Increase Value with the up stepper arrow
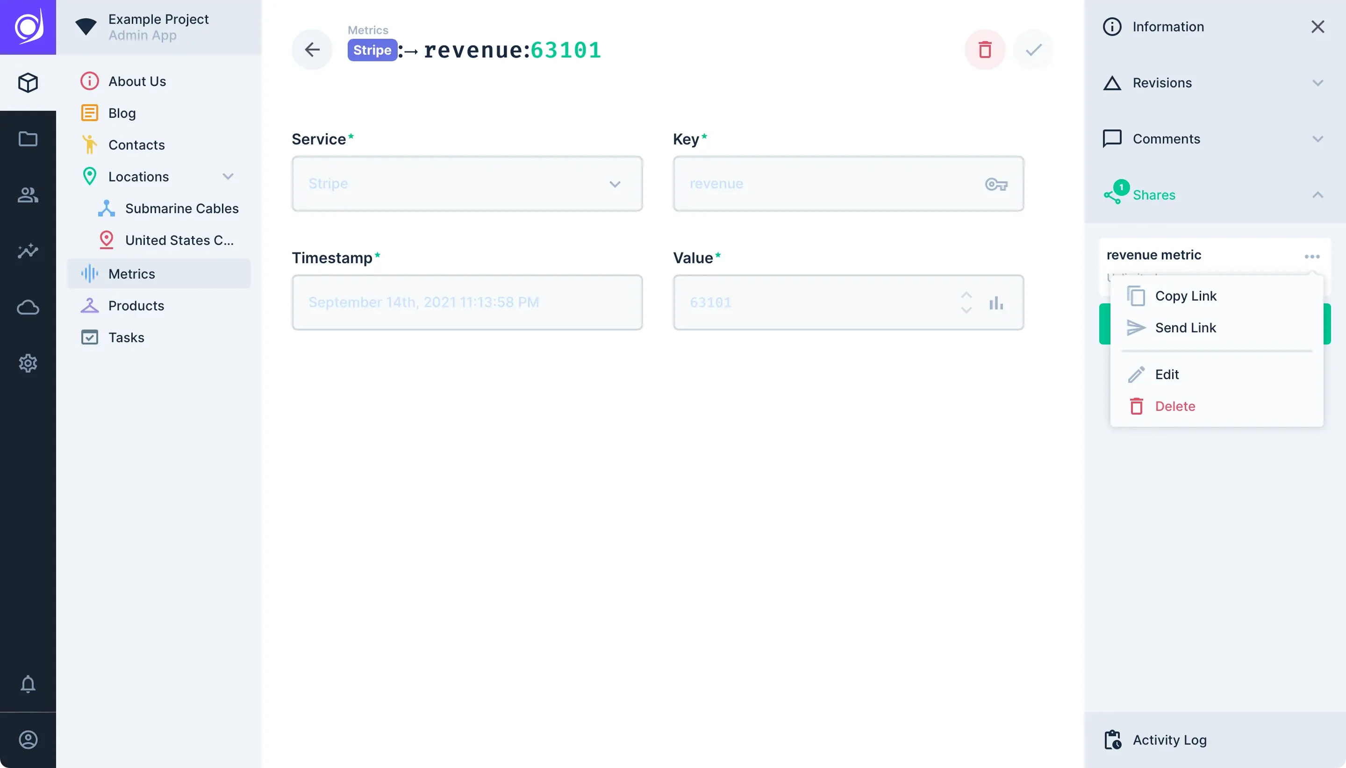 pos(966,295)
